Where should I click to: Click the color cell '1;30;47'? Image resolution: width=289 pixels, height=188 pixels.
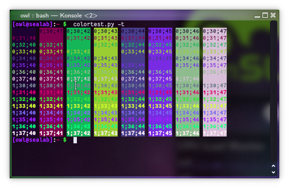[x=215, y=85]
